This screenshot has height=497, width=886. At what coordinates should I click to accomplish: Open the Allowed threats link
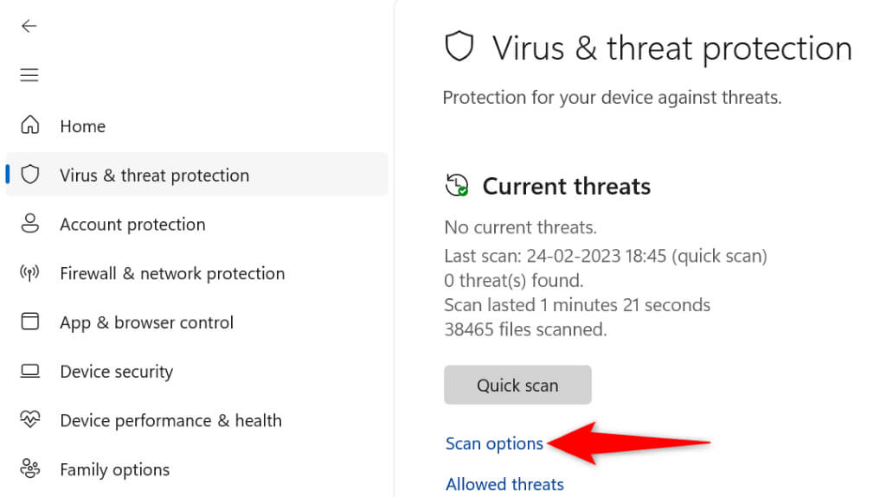504,484
